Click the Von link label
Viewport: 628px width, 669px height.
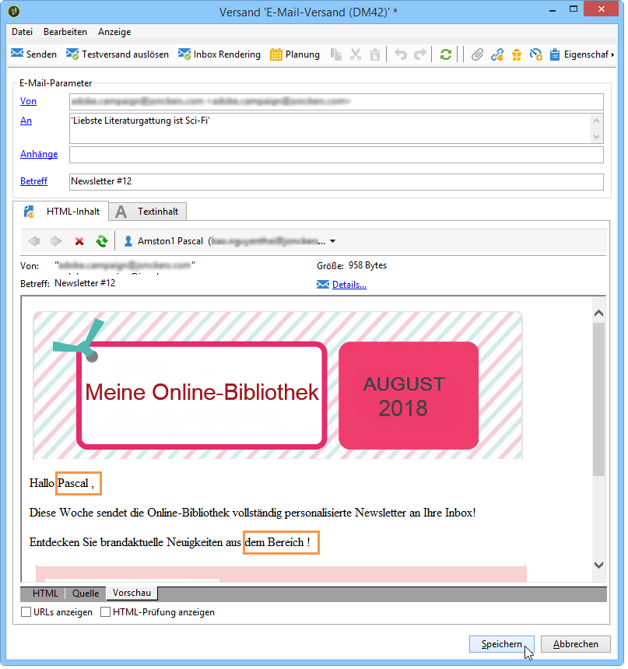[x=28, y=102]
